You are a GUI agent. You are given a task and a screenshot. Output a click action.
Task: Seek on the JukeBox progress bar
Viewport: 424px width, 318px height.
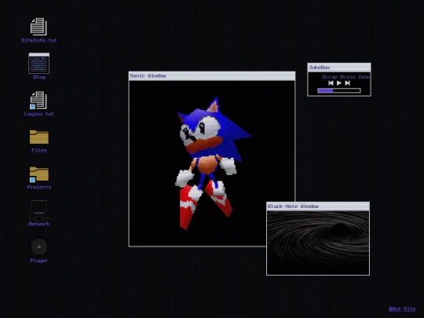click(x=339, y=90)
